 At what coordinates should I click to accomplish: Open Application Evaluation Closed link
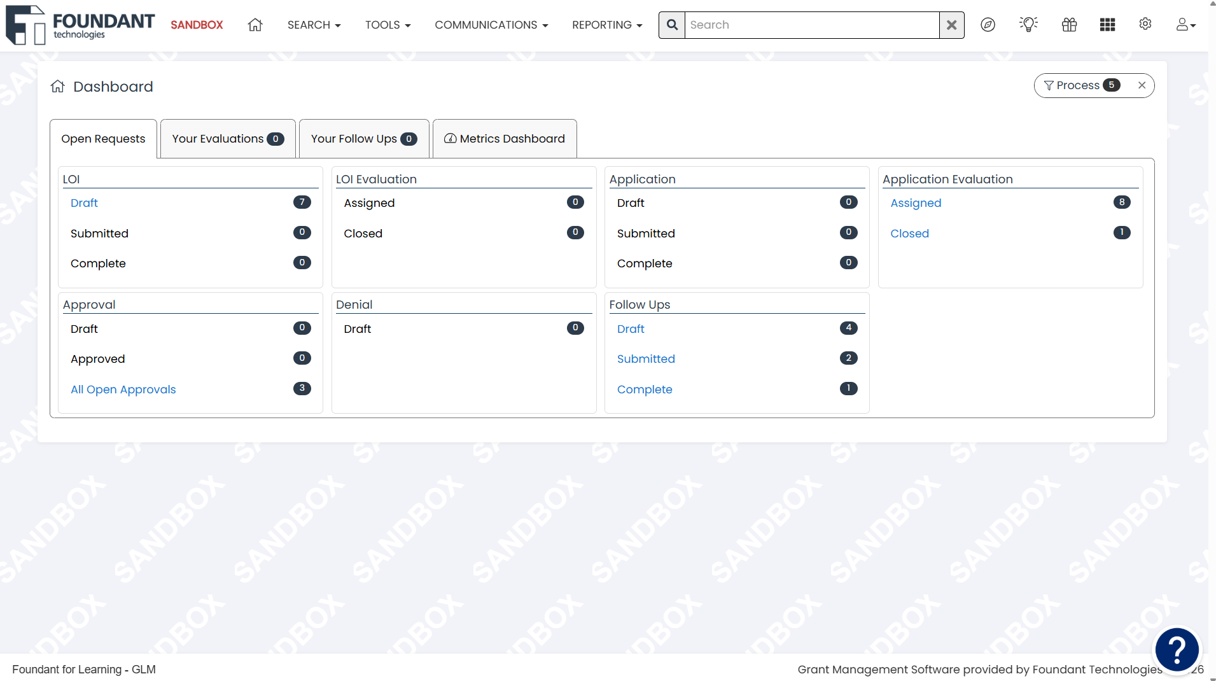(909, 234)
